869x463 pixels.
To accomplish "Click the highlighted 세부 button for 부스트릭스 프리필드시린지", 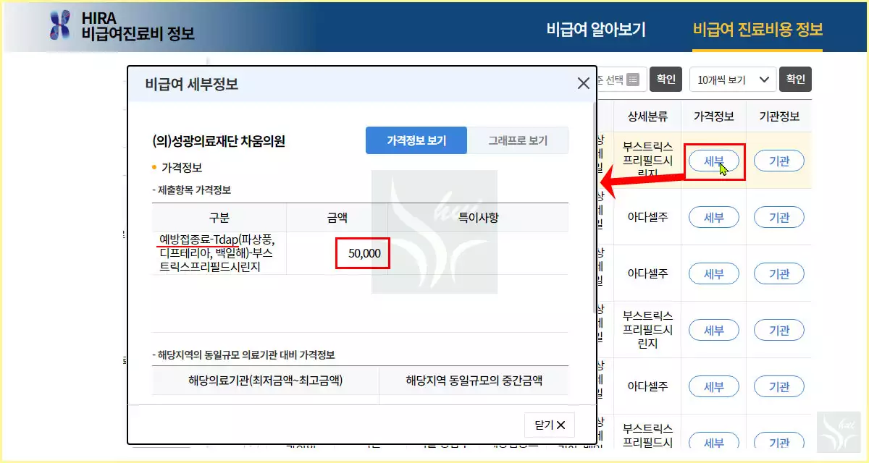I will (x=714, y=161).
